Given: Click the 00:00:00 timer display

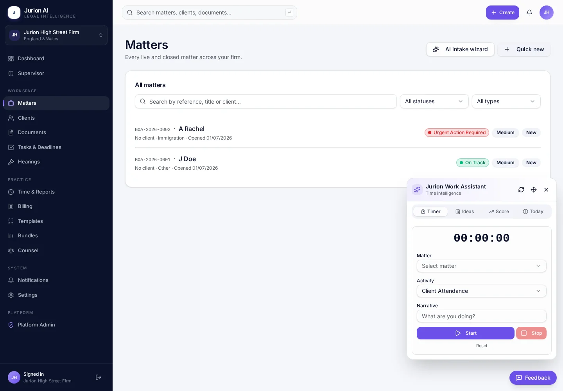Looking at the screenshot, I should [482, 238].
